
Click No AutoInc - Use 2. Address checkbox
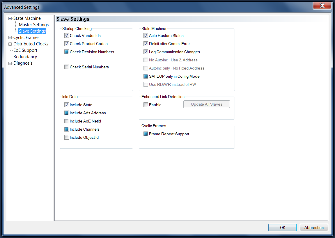coord(146,60)
